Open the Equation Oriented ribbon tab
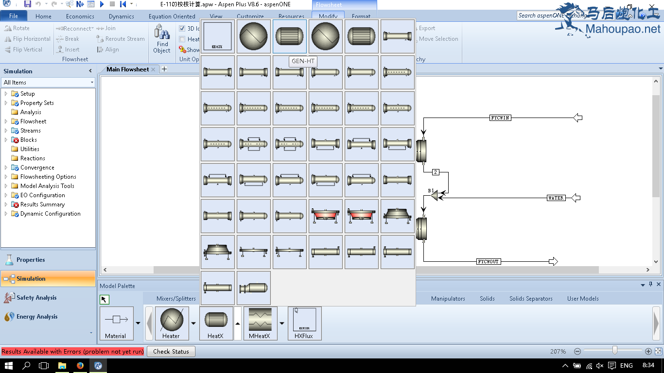 coord(172,16)
